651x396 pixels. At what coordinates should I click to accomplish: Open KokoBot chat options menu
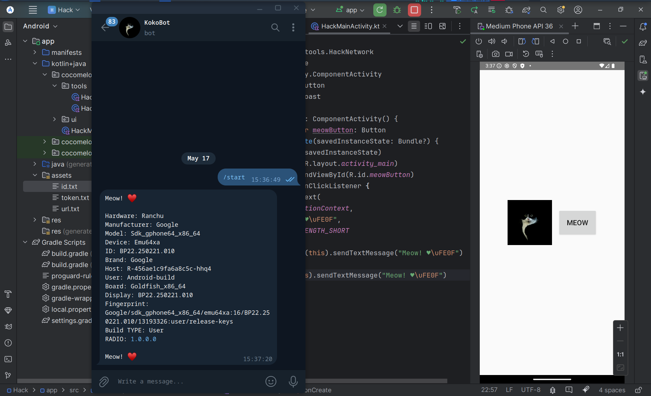293,27
